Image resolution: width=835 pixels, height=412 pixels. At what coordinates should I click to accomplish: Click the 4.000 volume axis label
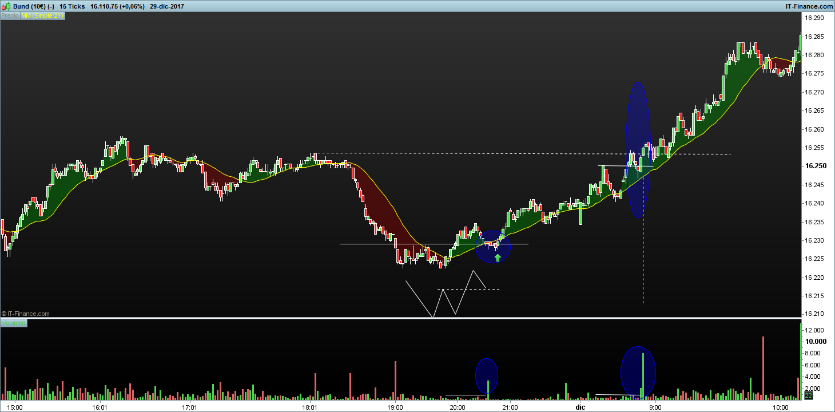813,377
